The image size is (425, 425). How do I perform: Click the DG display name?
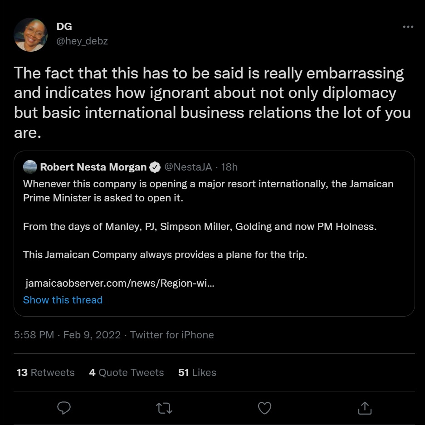64,27
